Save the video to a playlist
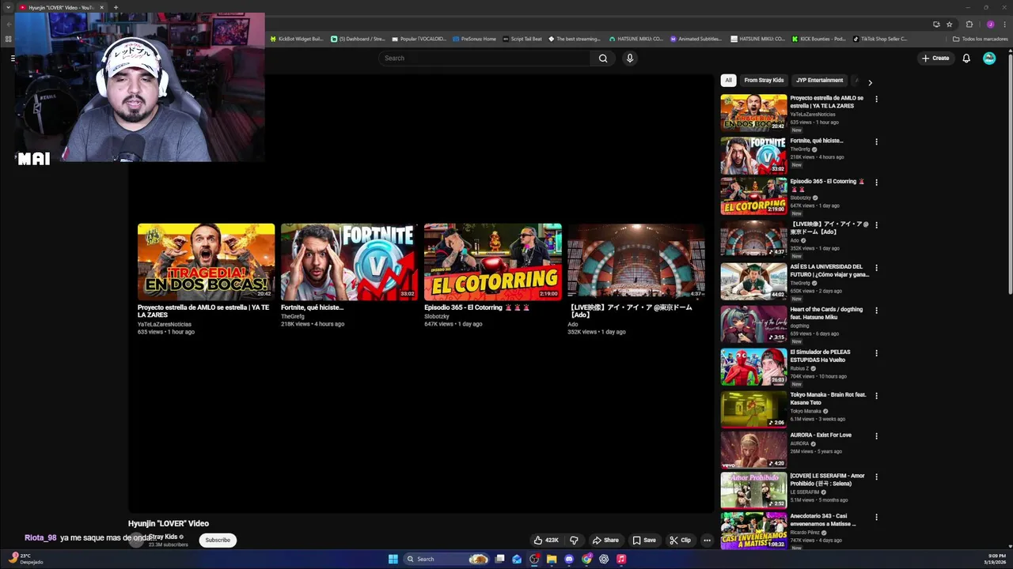 click(643, 541)
